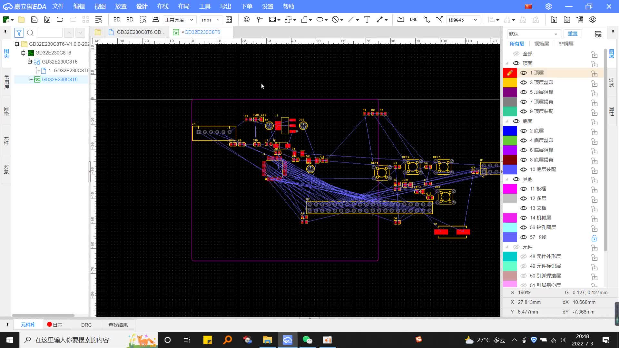Click the Save file icon
This screenshot has height=348, width=619.
click(34, 20)
